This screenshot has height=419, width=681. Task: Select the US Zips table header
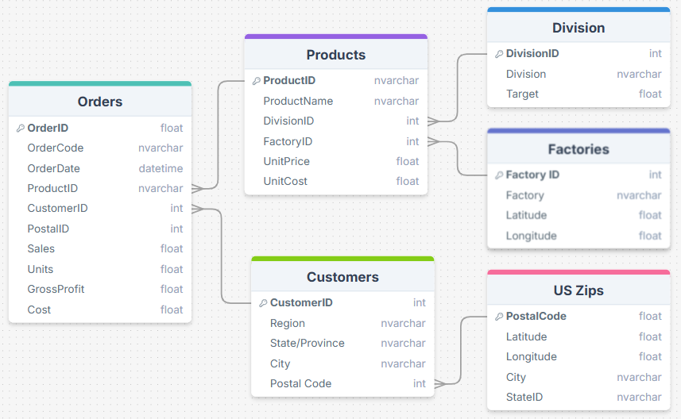tap(578, 290)
